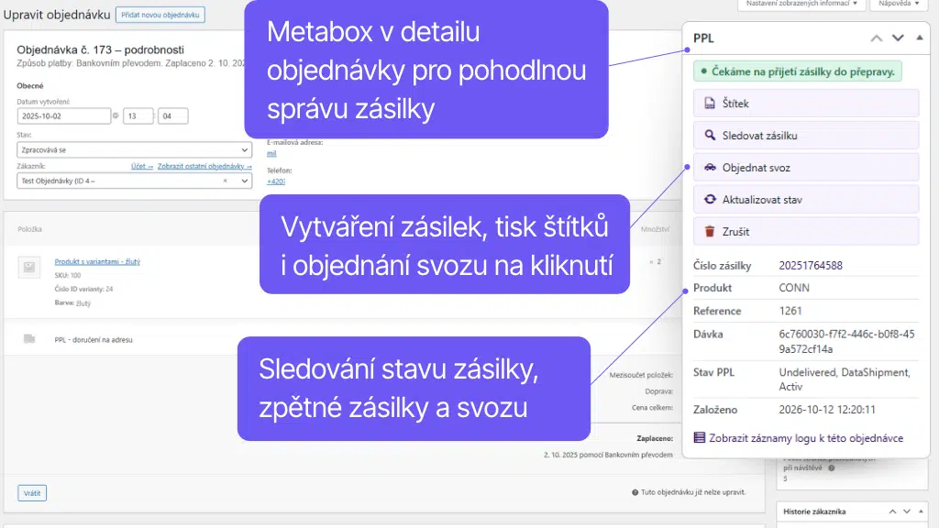Open the Účet customer link

click(142, 167)
